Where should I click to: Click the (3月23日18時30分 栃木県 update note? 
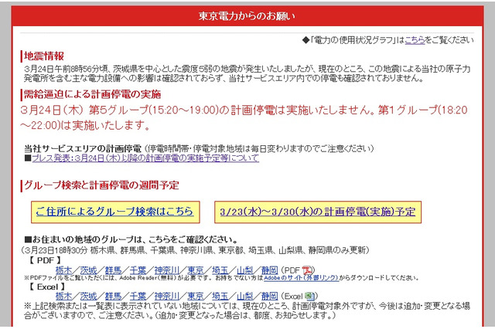pos(195,250)
